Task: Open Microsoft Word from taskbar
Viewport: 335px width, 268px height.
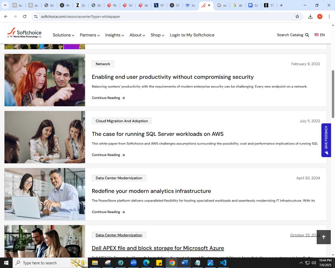Action: tap(185, 263)
